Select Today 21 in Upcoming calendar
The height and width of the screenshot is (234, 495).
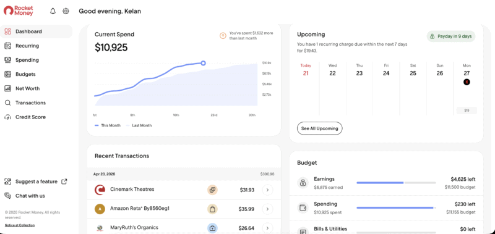[x=306, y=70]
